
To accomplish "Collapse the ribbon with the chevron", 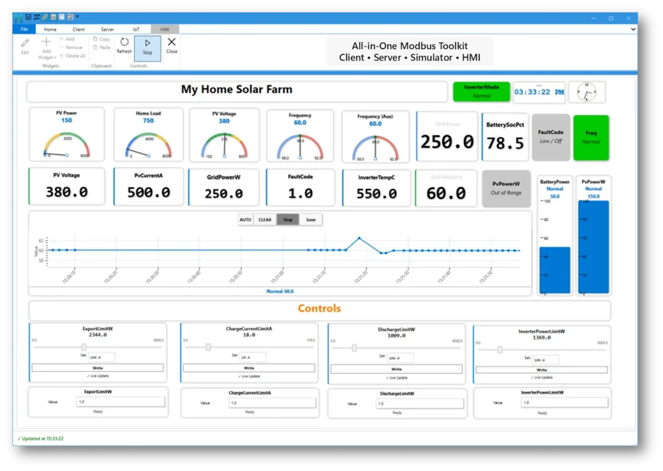I will pyautogui.click(x=633, y=29).
